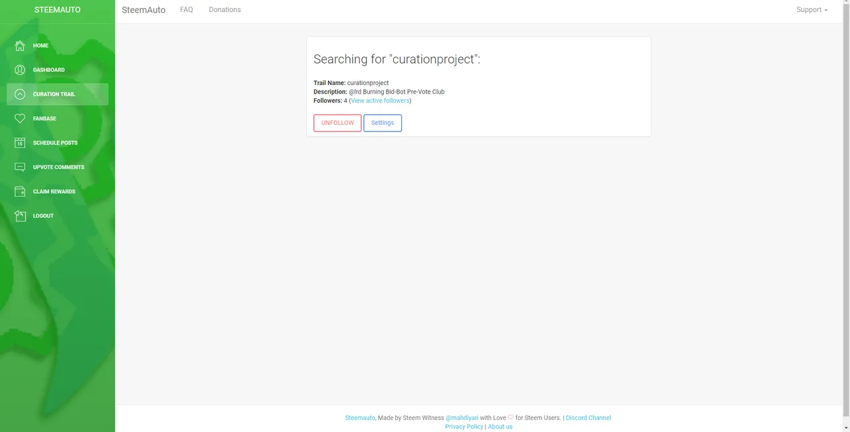Go to DASHBOARD in the sidebar
The width and height of the screenshot is (850, 432).
point(49,70)
